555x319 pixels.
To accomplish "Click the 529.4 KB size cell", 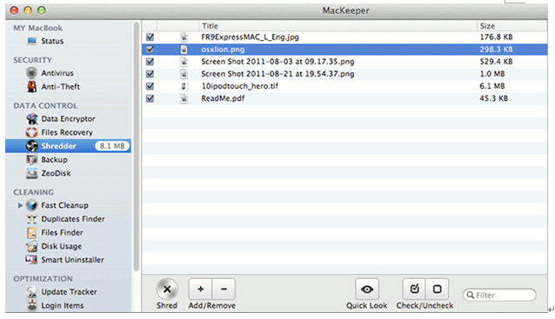I will click(496, 62).
